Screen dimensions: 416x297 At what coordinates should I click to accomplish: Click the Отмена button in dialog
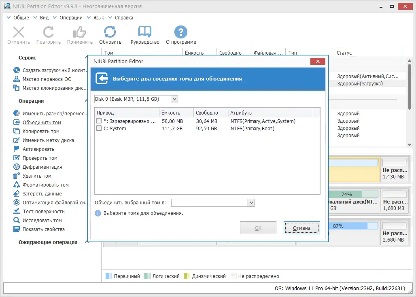pos(301,228)
